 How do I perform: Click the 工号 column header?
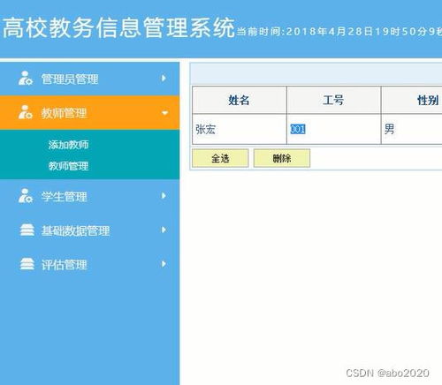[333, 100]
